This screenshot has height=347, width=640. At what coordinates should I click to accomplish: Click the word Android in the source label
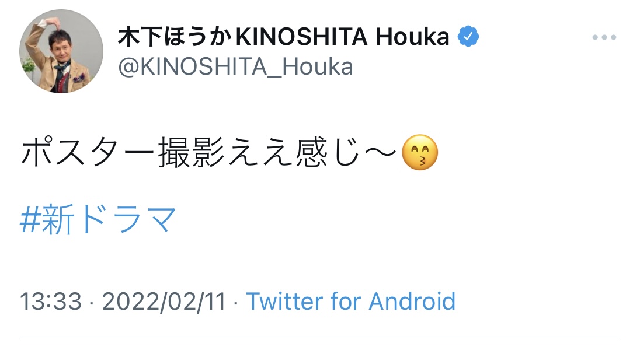412,302
